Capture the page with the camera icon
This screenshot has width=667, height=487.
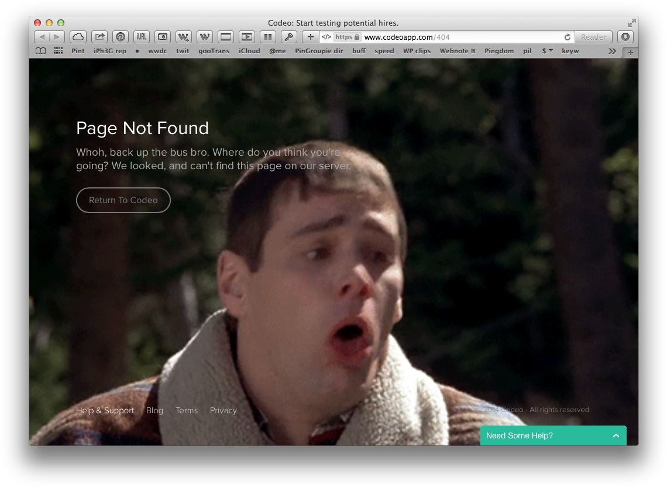pyautogui.click(x=163, y=36)
